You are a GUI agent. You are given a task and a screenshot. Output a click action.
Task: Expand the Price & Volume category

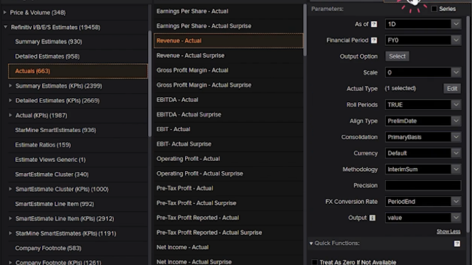tap(6, 12)
